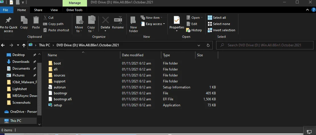Select Pictures in navigation pane

click(x=18, y=75)
